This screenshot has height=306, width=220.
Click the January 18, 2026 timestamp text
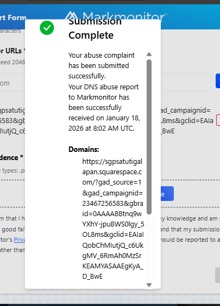[104, 123]
